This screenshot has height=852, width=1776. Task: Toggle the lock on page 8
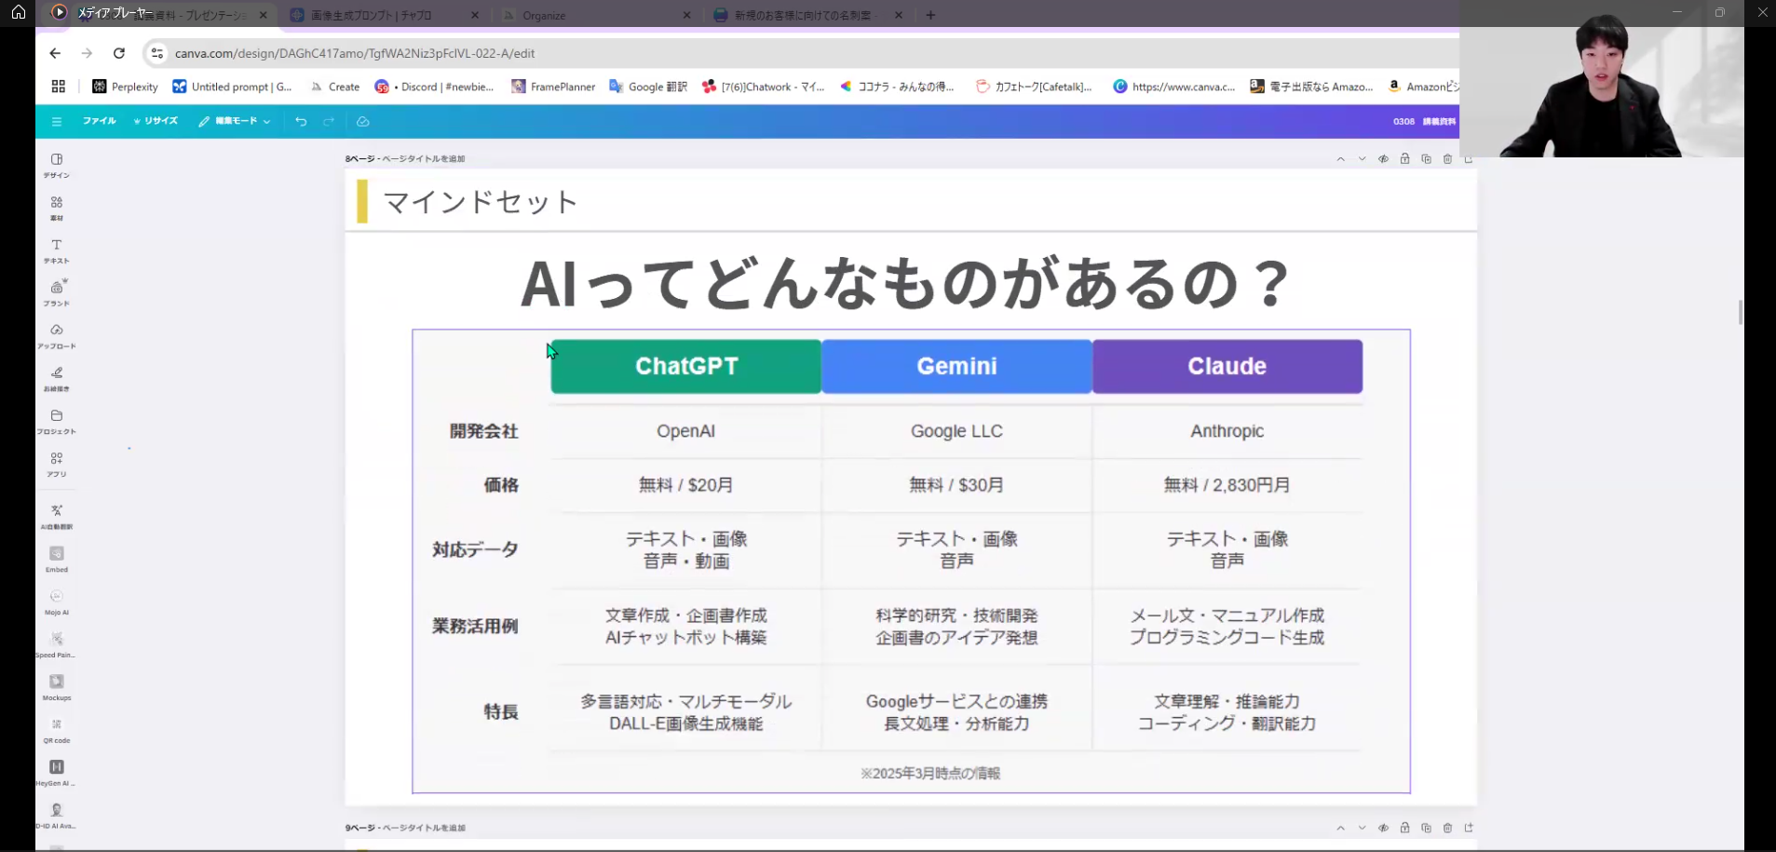point(1404,159)
